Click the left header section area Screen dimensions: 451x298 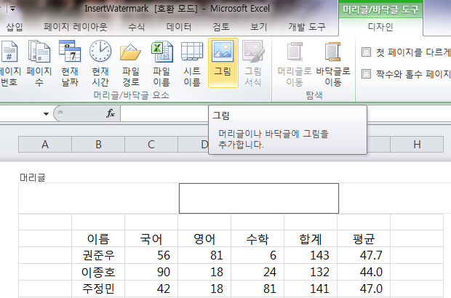point(99,198)
